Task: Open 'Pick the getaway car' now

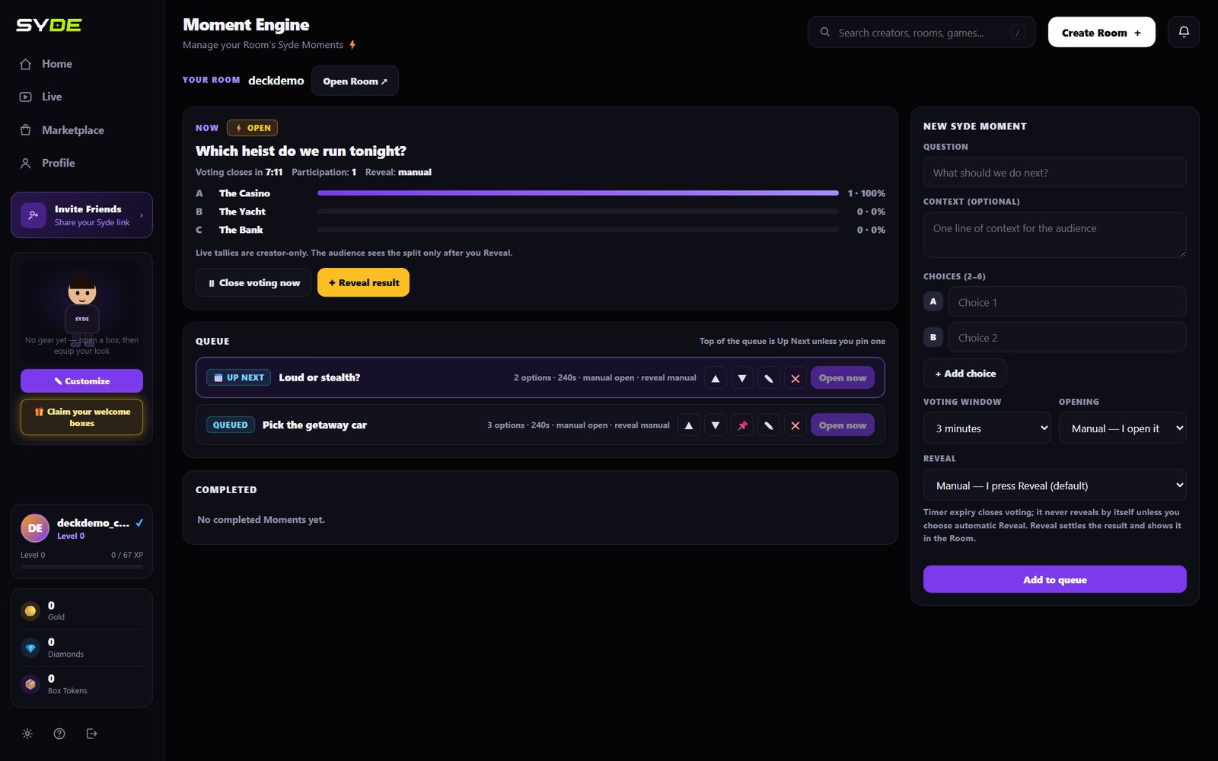Action: coord(843,425)
